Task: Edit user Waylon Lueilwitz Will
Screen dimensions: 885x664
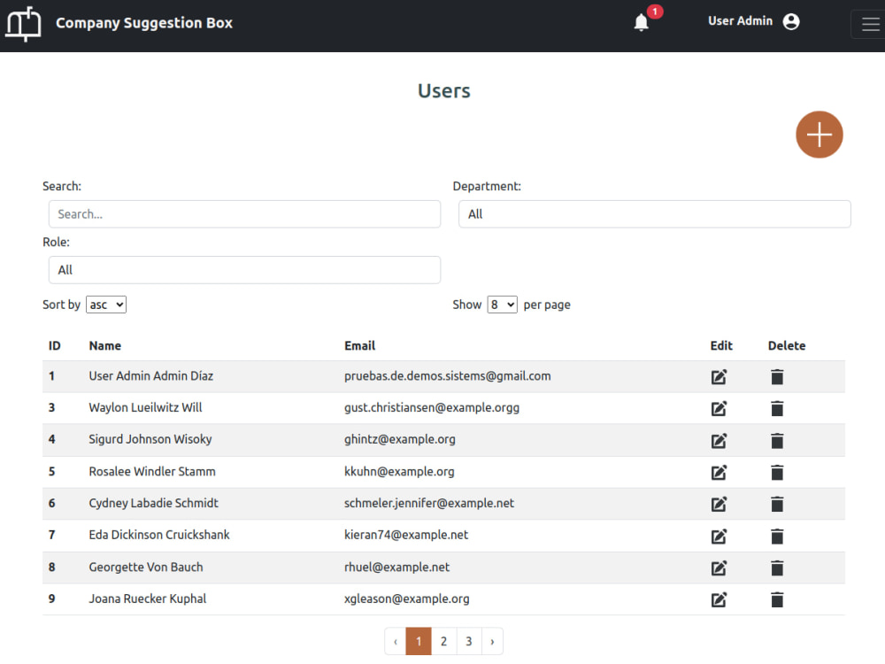Action: click(719, 408)
